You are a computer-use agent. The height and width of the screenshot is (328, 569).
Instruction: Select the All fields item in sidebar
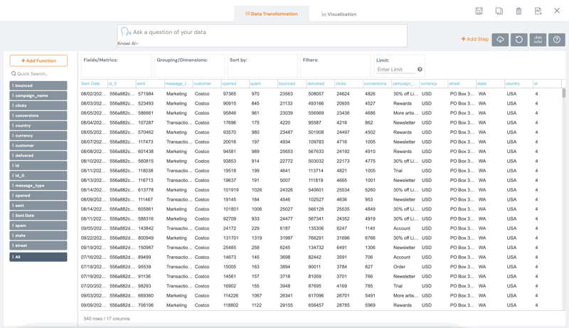[x=38, y=257]
